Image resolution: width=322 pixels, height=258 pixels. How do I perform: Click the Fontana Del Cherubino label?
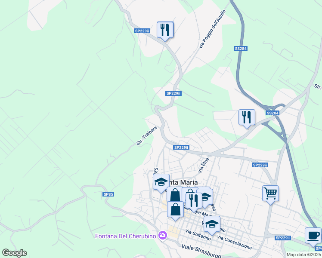pyautogui.click(x=125, y=236)
